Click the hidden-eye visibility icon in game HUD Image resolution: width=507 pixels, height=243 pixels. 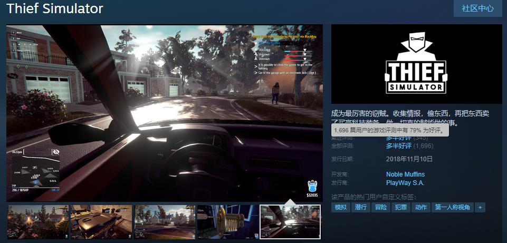click(55, 152)
